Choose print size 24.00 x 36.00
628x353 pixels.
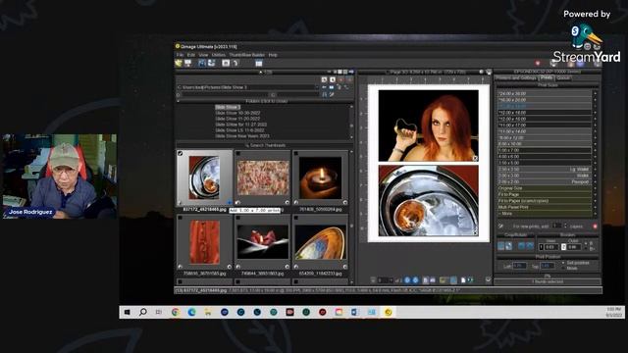pyautogui.click(x=545, y=94)
